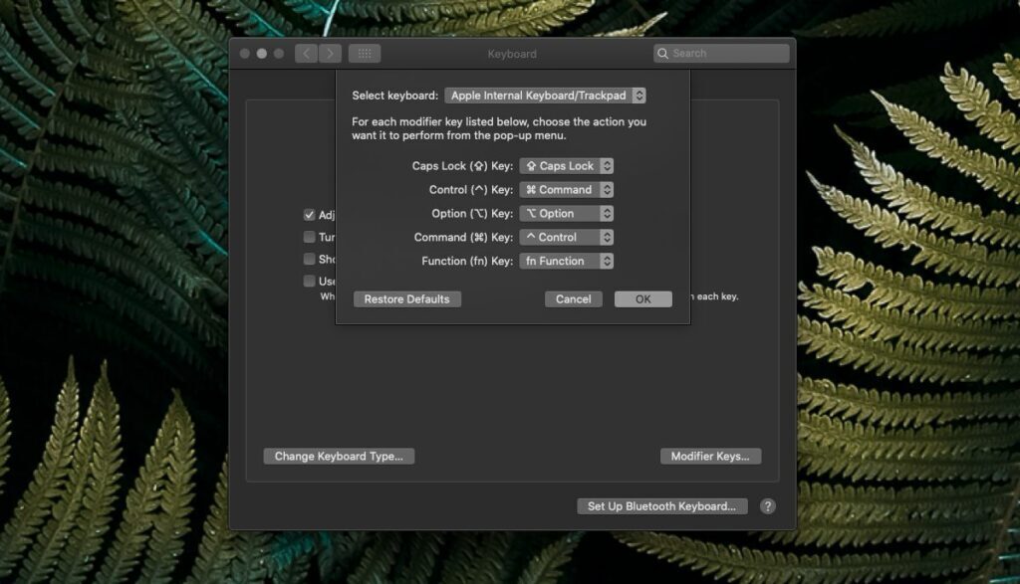Viewport: 1020px width, 584px height.
Task: Confirm with the OK button
Action: [x=642, y=298]
